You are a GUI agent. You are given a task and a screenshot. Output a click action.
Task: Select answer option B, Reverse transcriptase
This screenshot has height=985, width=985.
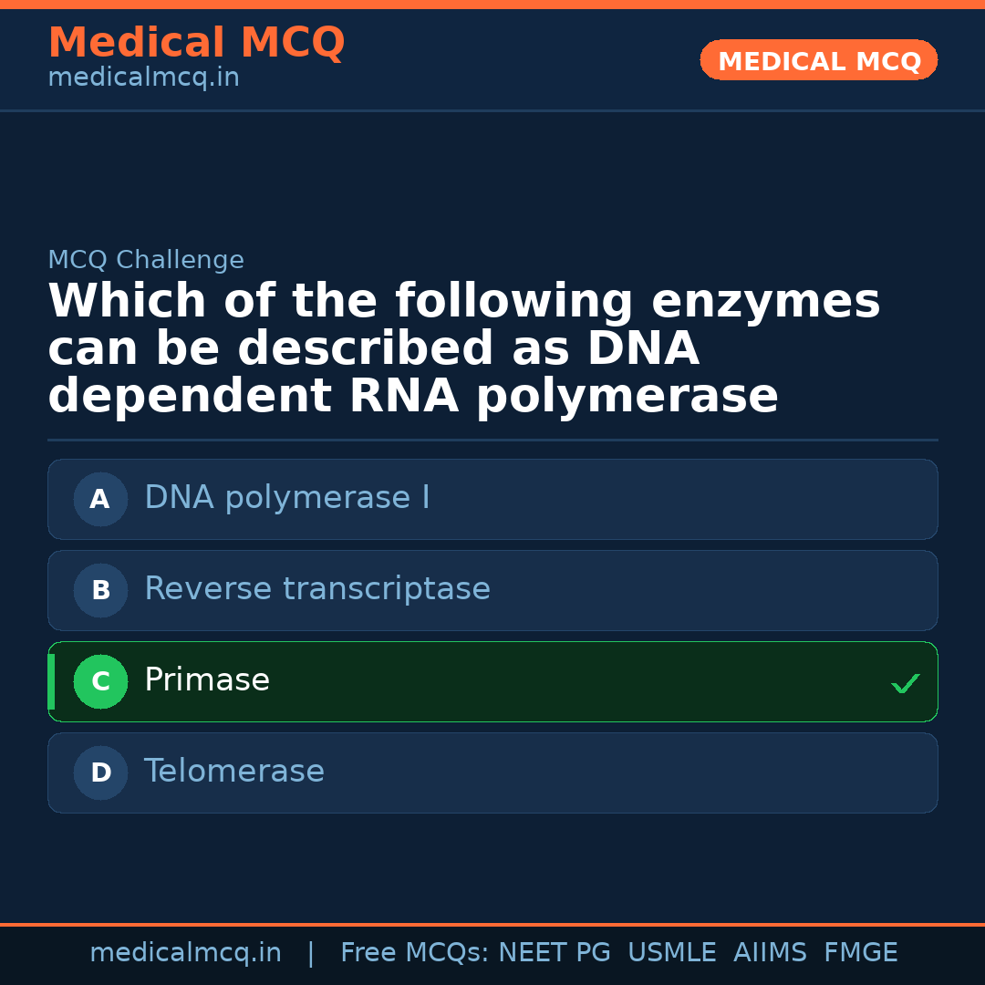click(493, 590)
